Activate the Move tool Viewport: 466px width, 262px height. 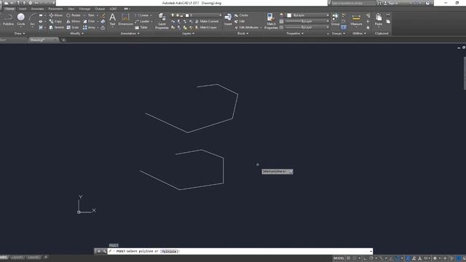(x=55, y=15)
